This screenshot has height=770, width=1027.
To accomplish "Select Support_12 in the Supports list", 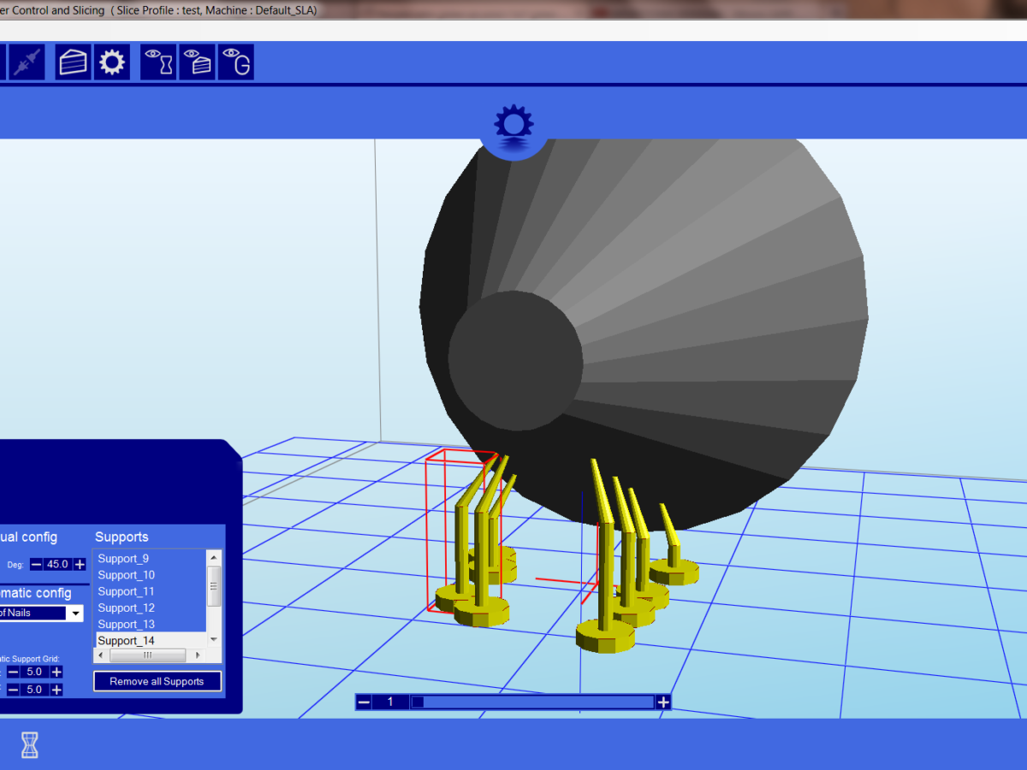I will (x=126, y=608).
